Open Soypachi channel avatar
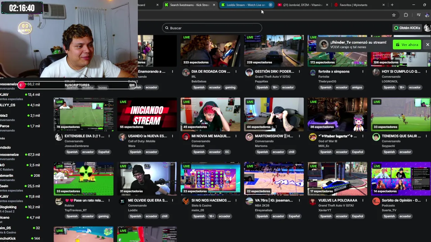Screen dimensions: 431x242 376,137
